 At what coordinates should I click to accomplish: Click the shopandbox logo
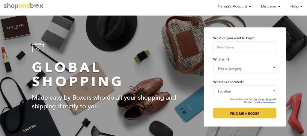tap(23, 6)
